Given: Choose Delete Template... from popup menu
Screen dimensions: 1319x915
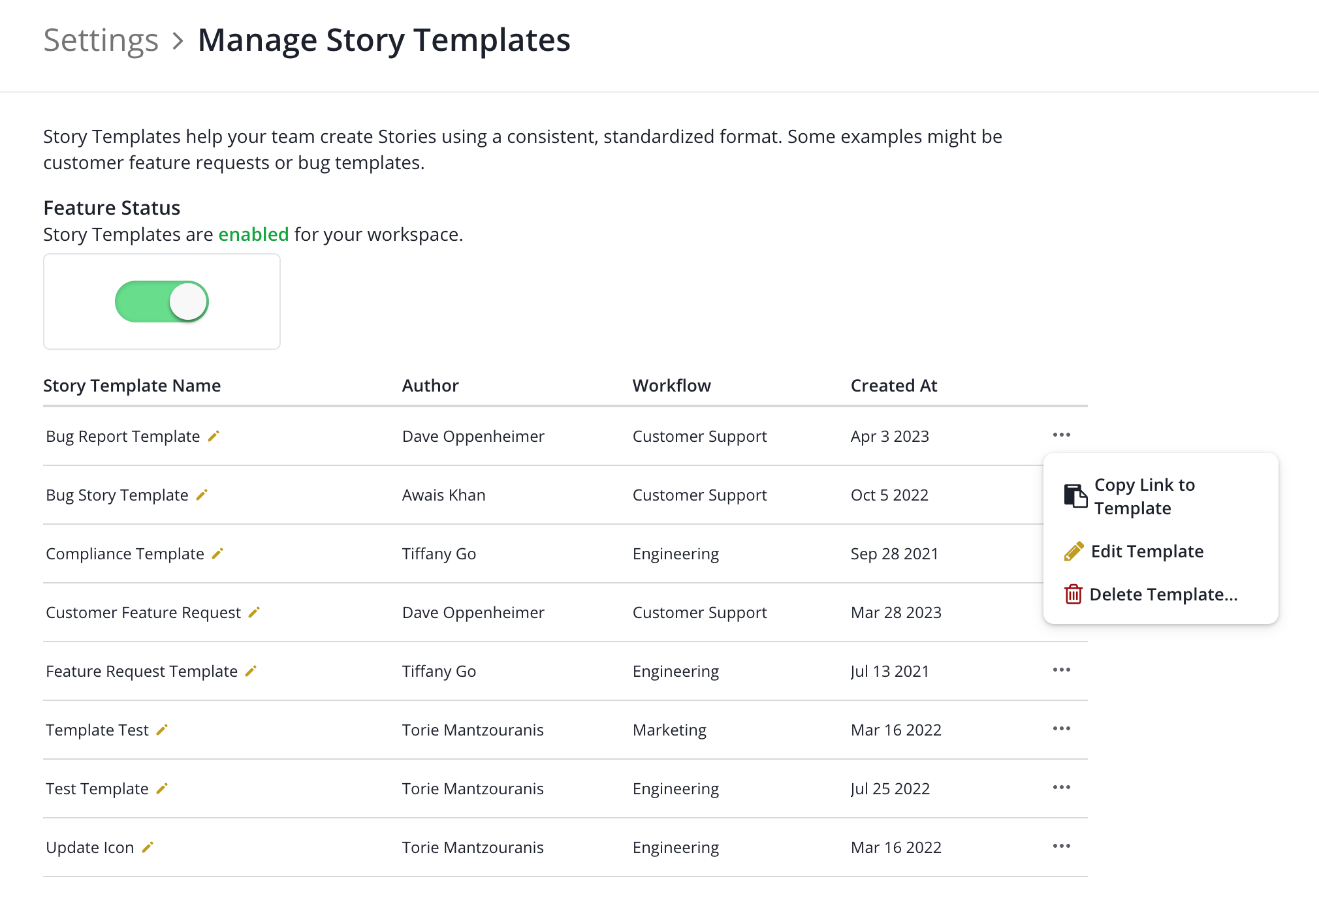Looking at the screenshot, I should point(1163,595).
